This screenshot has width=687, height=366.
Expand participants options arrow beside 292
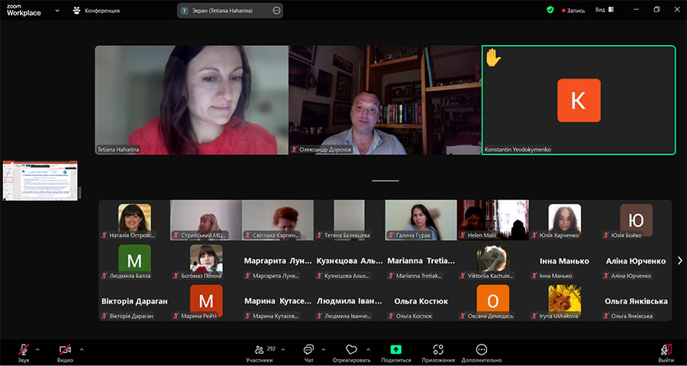[282, 350]
